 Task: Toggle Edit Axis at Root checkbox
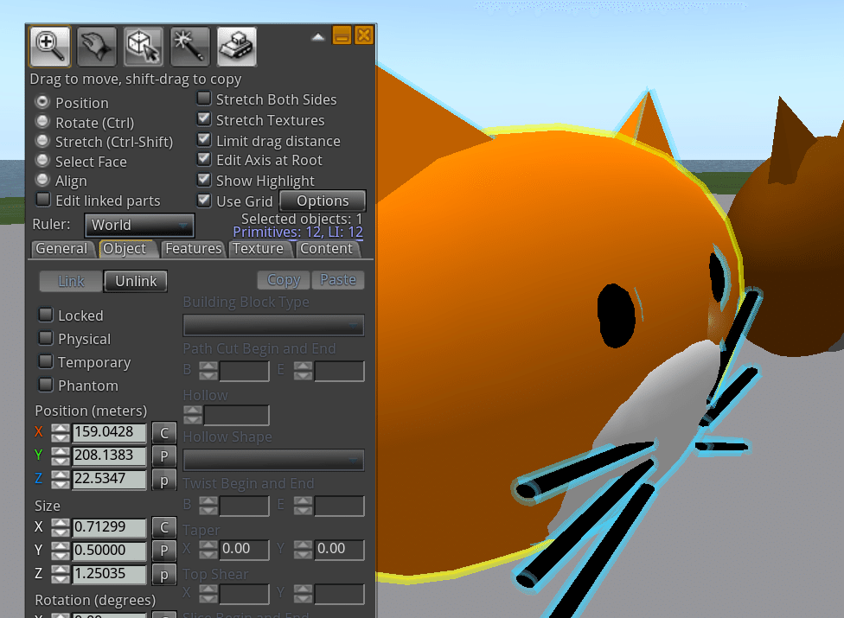pos(204,159)
